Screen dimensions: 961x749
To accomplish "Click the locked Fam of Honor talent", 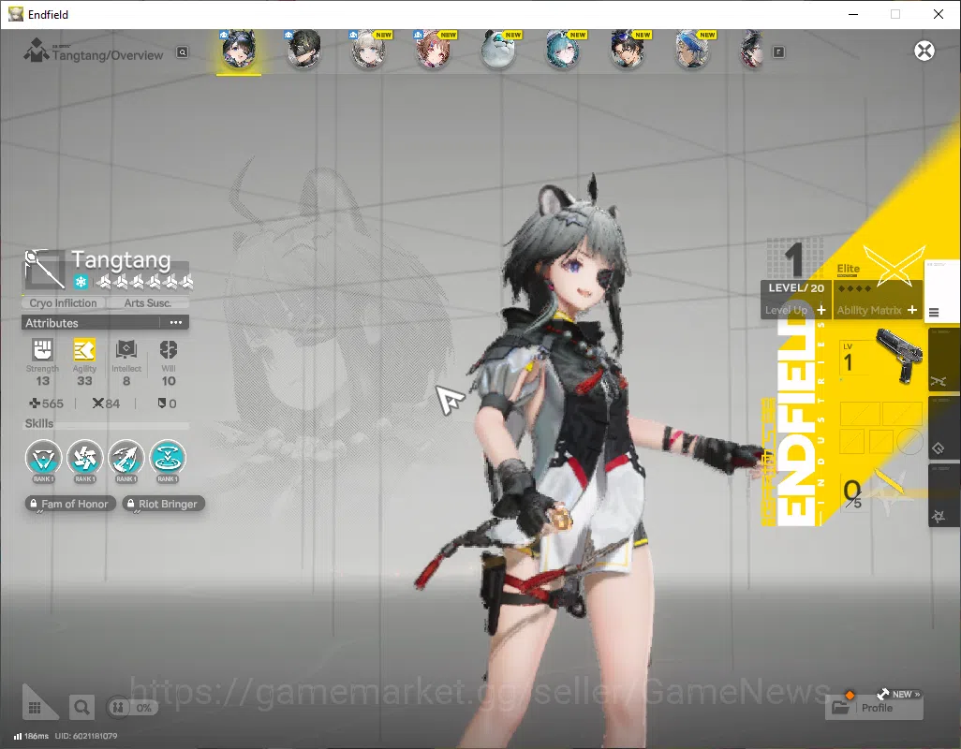I will pyautogui.click(x=70, y=504).
